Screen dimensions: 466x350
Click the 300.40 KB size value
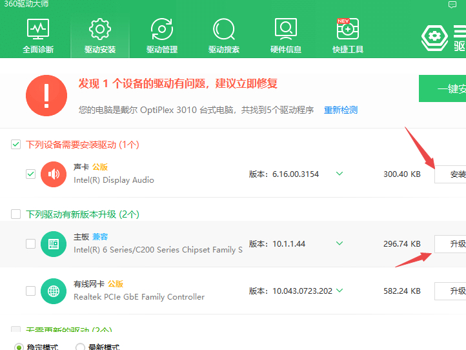[402, 174]
